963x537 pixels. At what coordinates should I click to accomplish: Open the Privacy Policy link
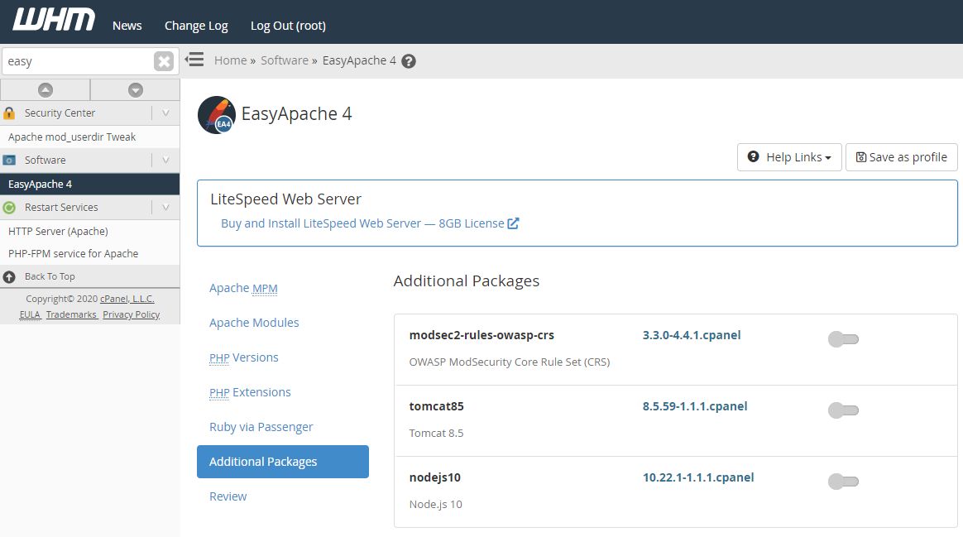[x=132, y=314]
